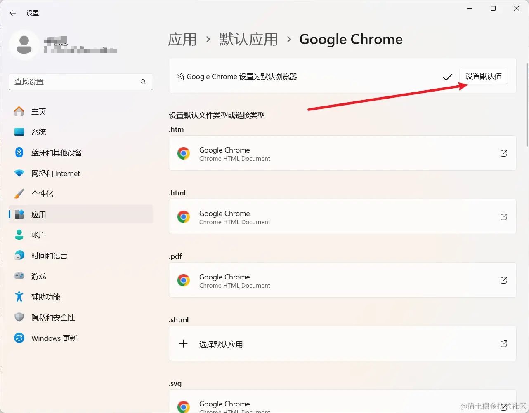
Task: Click the vertical scrollbar on the right
Action: point(527,105)
